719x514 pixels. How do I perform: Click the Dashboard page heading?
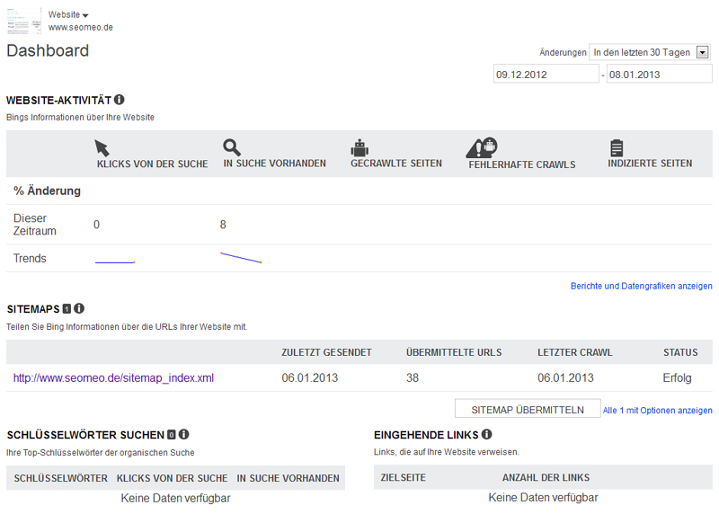tap(48, 50)
